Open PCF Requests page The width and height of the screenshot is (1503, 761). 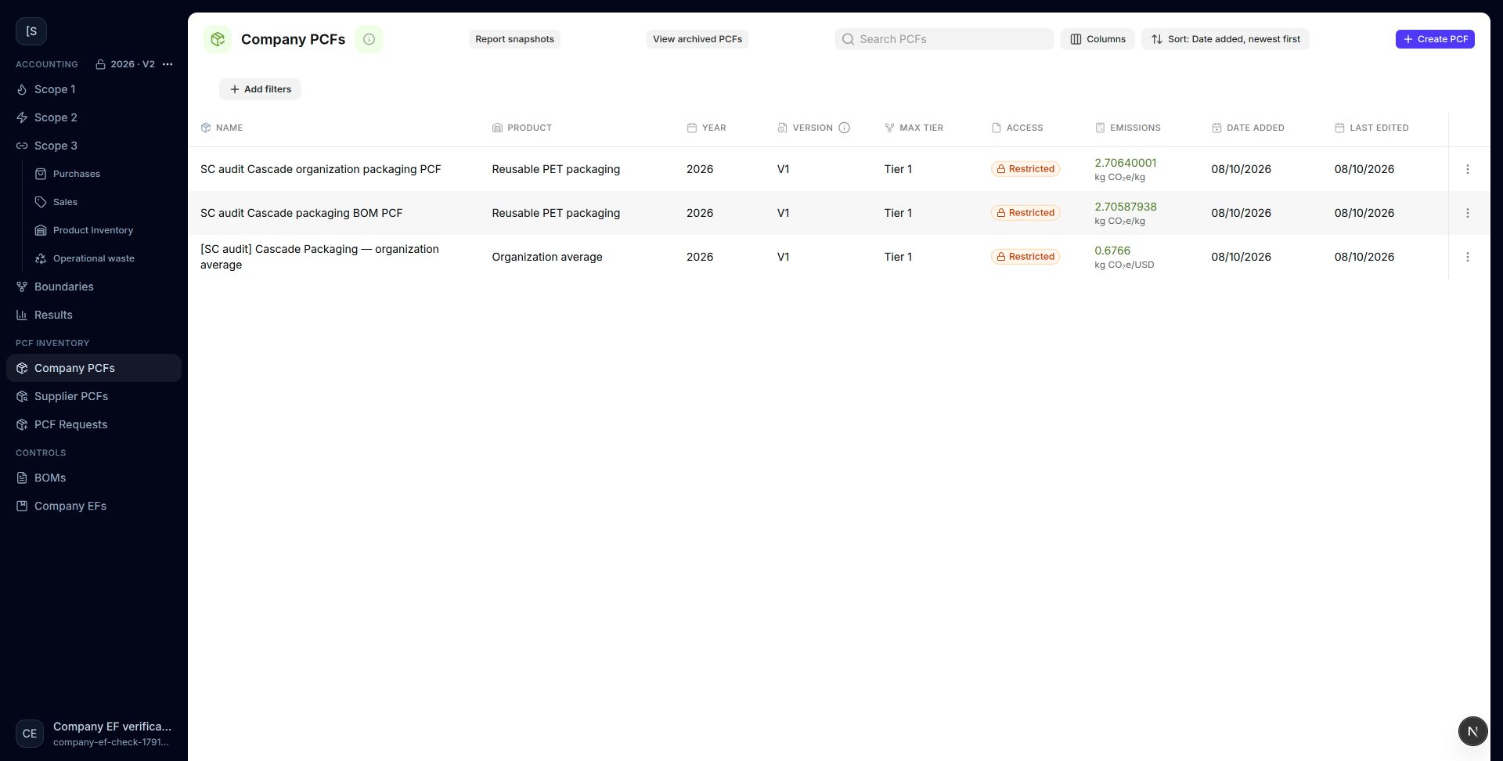pos(94,424)
